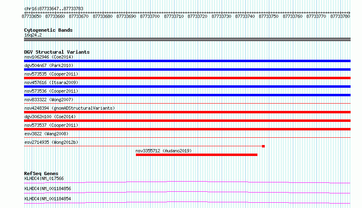Click ruler position 87733670
The width and height of the screenshot is (362, 208).
(x=79, y=16)
